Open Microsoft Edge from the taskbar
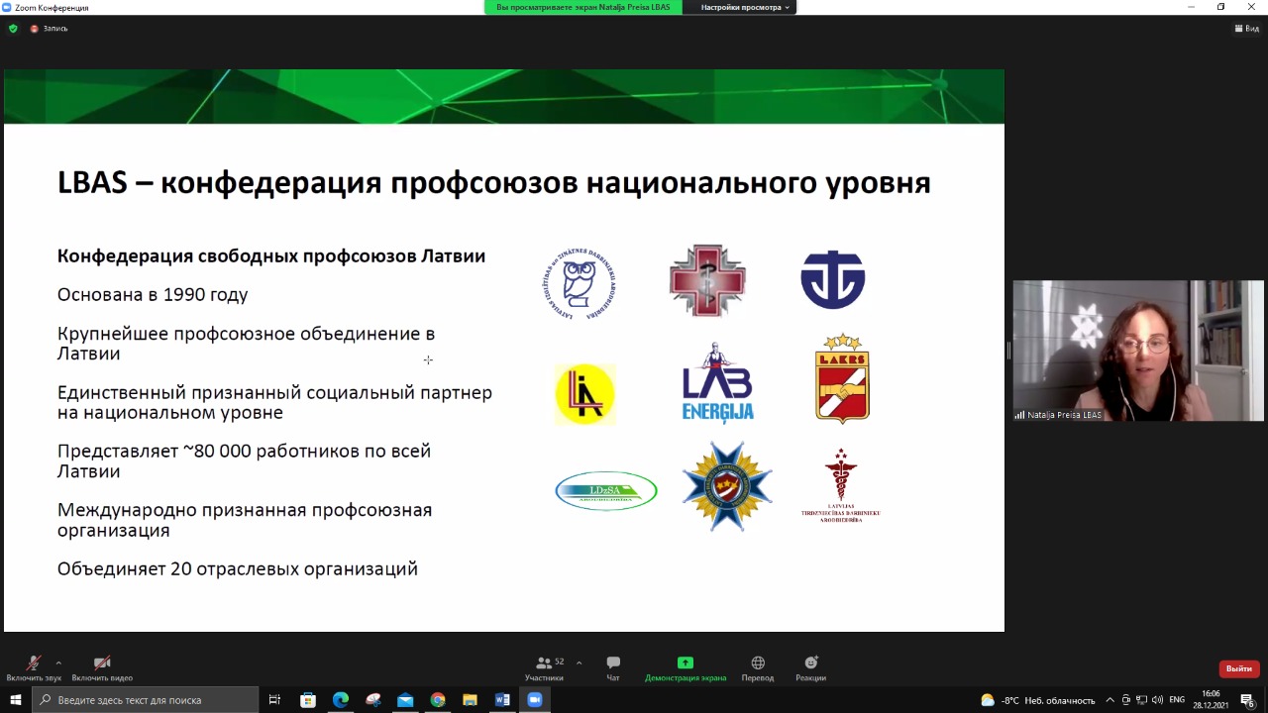Image resolution: width=1268 pixels, height=713 pixels. tap(341, 700)
